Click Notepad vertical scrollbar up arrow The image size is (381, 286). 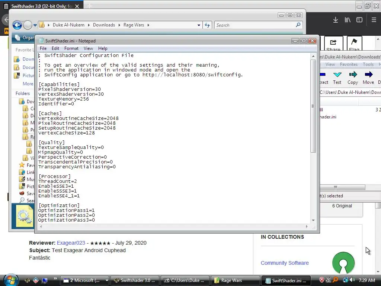[x=313, y=56]
